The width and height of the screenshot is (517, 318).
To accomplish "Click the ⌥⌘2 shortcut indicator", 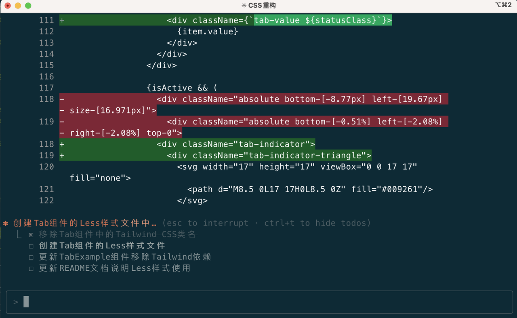I will pyautogui.click(x=503, y=5).
